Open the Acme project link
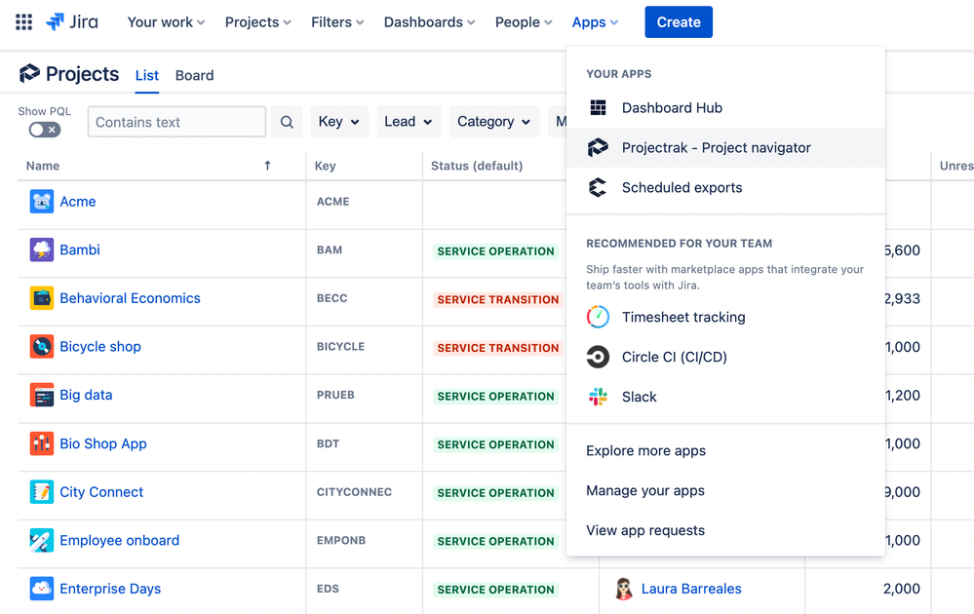This screenshot has height=614, width=974. click(x=78, y=202)
